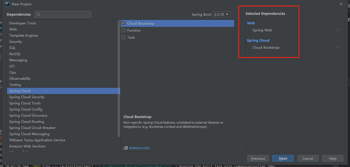Select the Messaging category

(62, 60)
